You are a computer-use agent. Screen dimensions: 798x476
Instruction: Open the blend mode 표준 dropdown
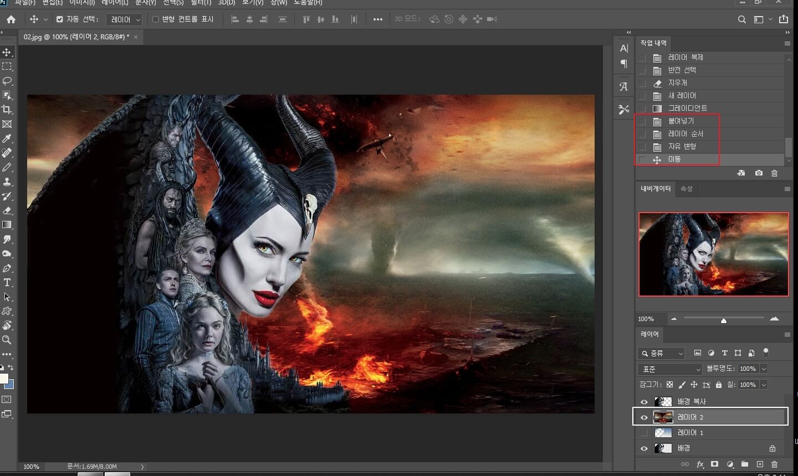click(671, 369)
